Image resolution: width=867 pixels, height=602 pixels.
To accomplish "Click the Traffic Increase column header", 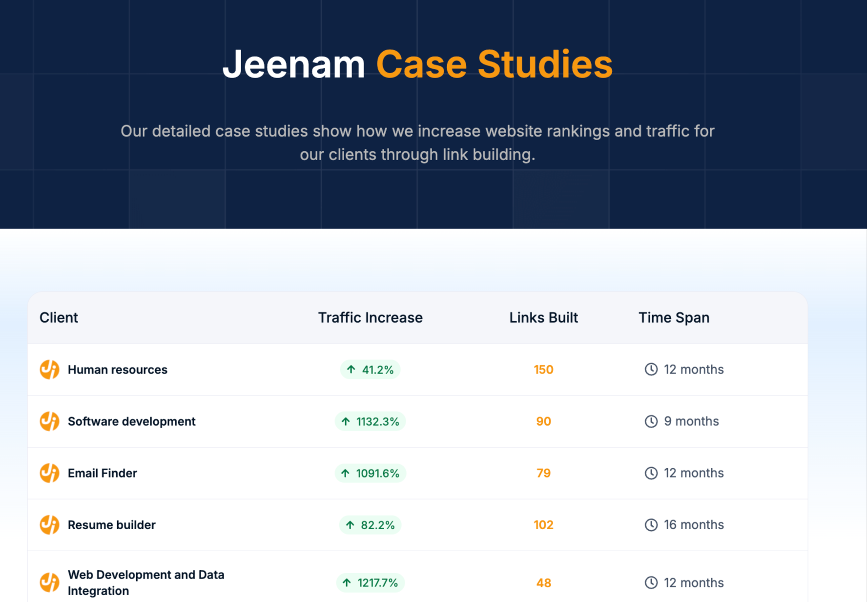I will pos(371,318).
